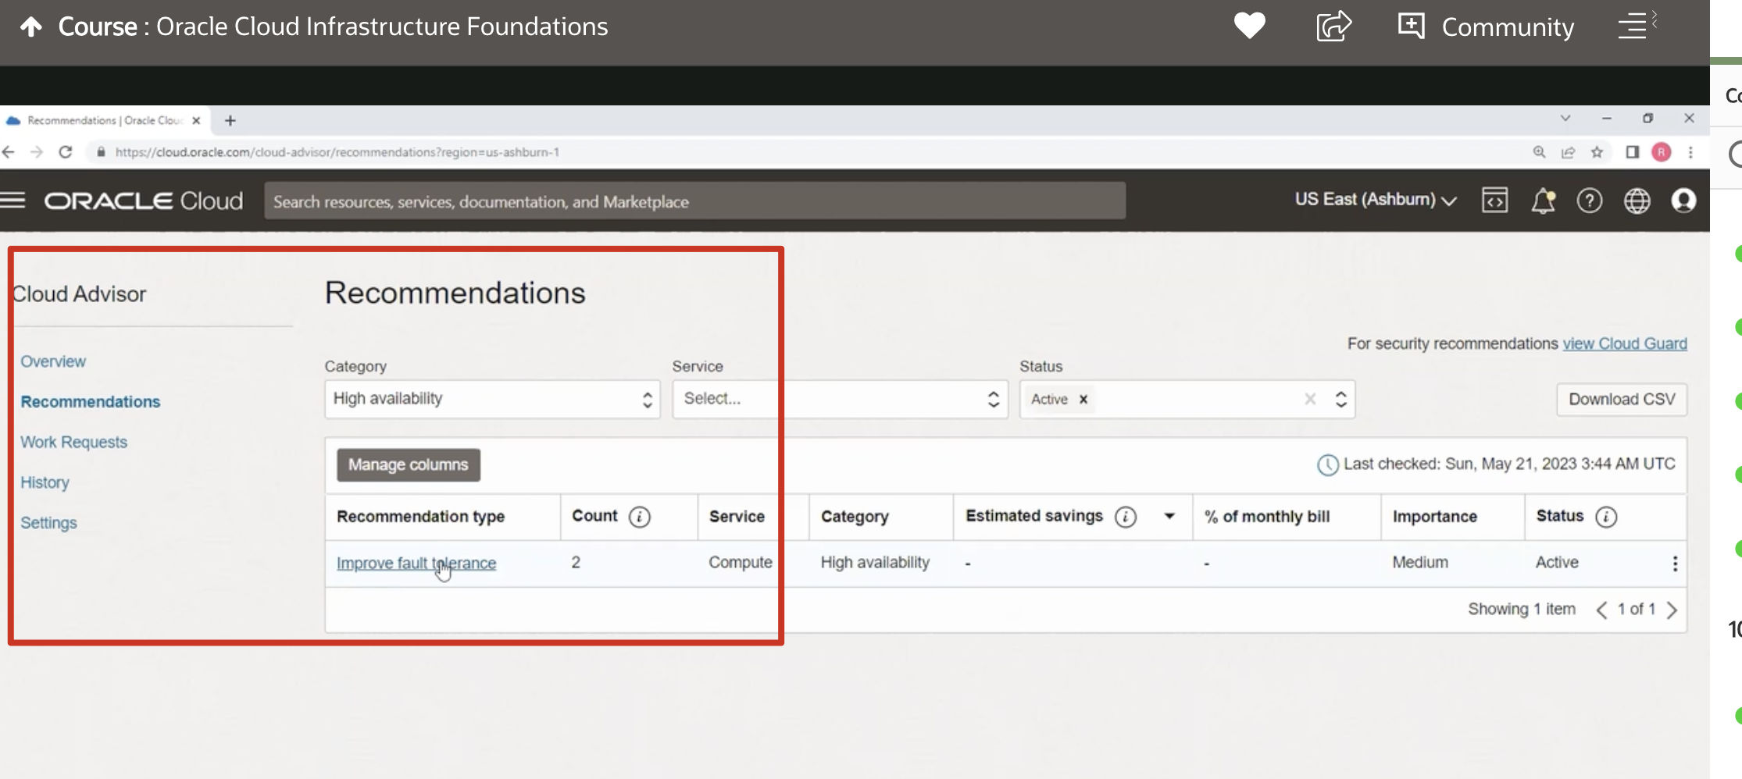Sort by Estimated savings arrow
Image resolution: width=1742 pixels, height=779 pixels.
pos(1169,516)
